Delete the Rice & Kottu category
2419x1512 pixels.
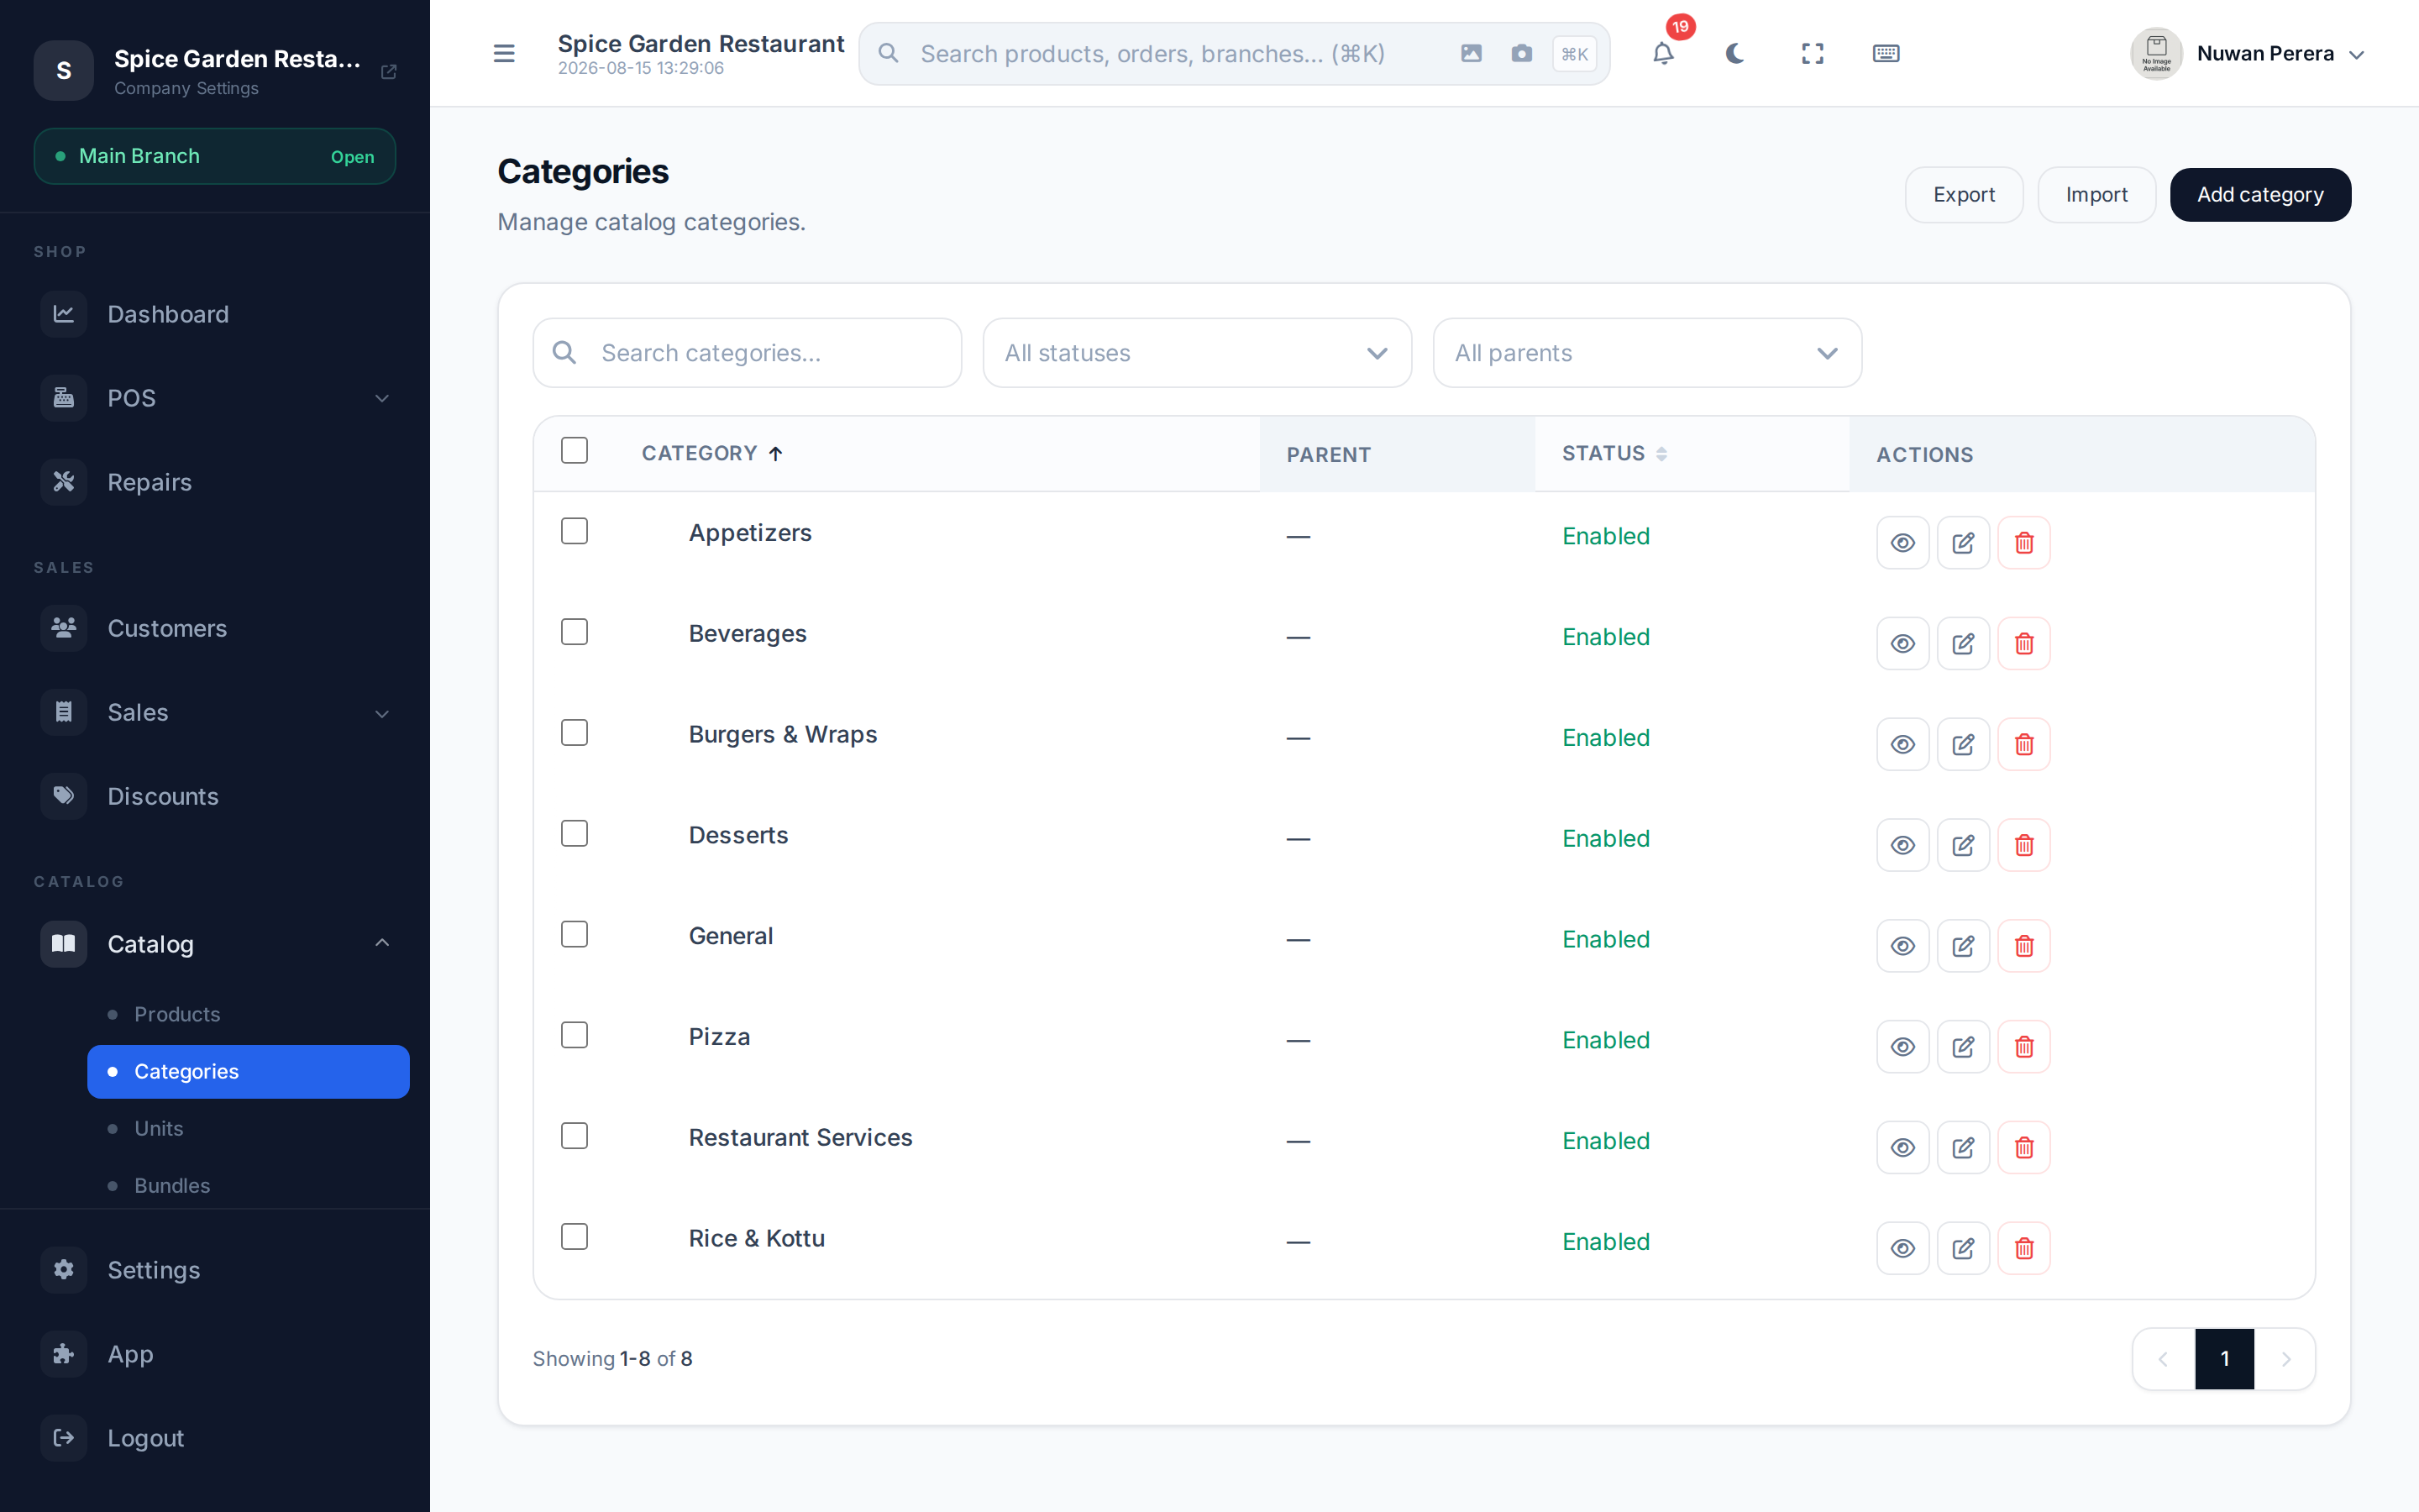(x=2024, y=1249)
